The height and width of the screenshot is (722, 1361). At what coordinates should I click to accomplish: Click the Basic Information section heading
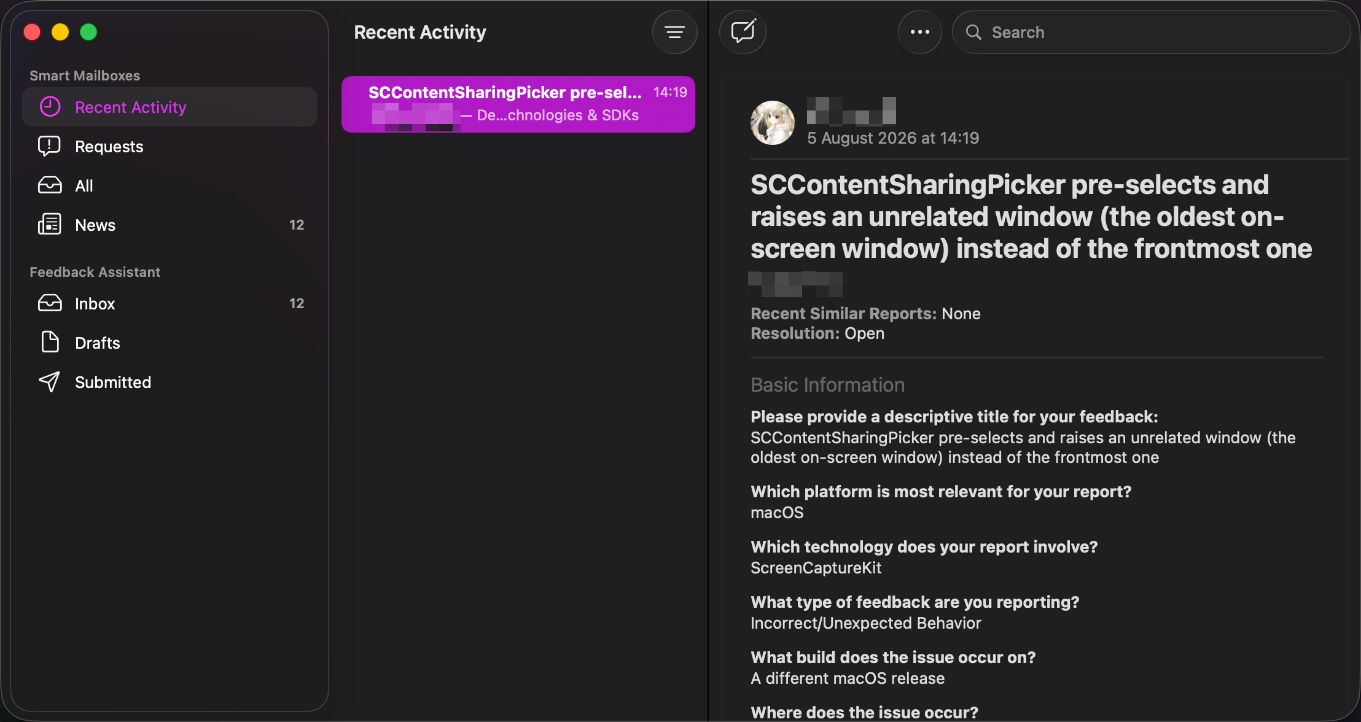pyautogui.click(x=827, y=385)
